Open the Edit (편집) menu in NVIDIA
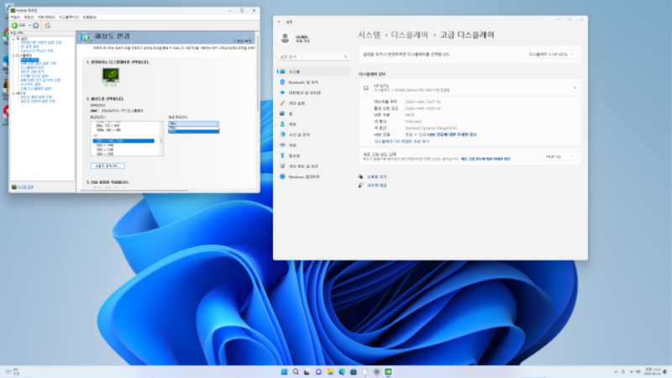 click(x=29, y=17)
